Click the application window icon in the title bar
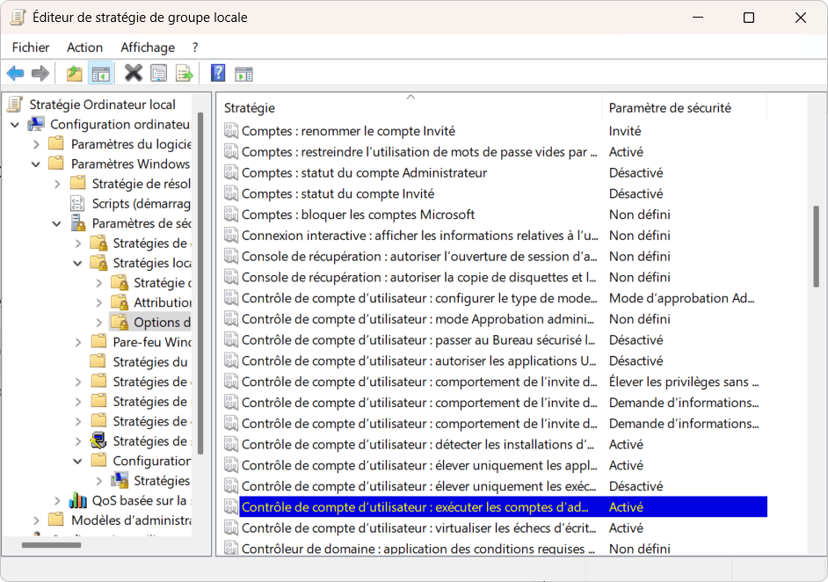 click(x=18, y=18)
